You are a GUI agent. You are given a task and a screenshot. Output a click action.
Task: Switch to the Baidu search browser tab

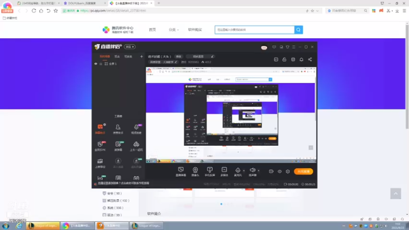tap(84, 3)
